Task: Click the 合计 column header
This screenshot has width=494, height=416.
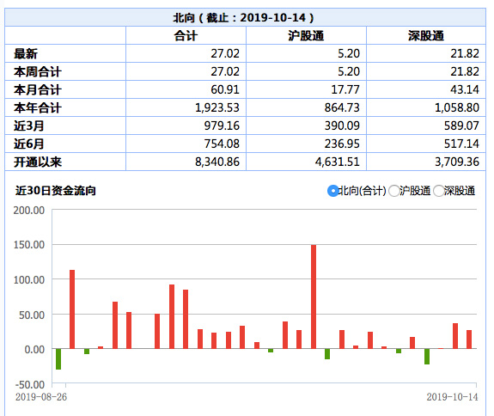Action: pyautogui.click(x=186, y=35)
